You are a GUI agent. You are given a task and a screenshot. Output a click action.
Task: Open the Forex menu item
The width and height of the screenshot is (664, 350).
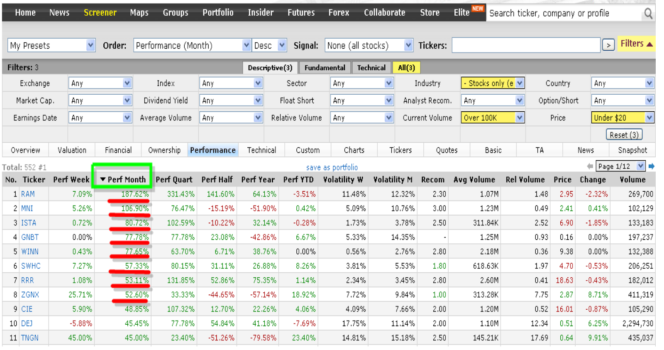point(339,13)
